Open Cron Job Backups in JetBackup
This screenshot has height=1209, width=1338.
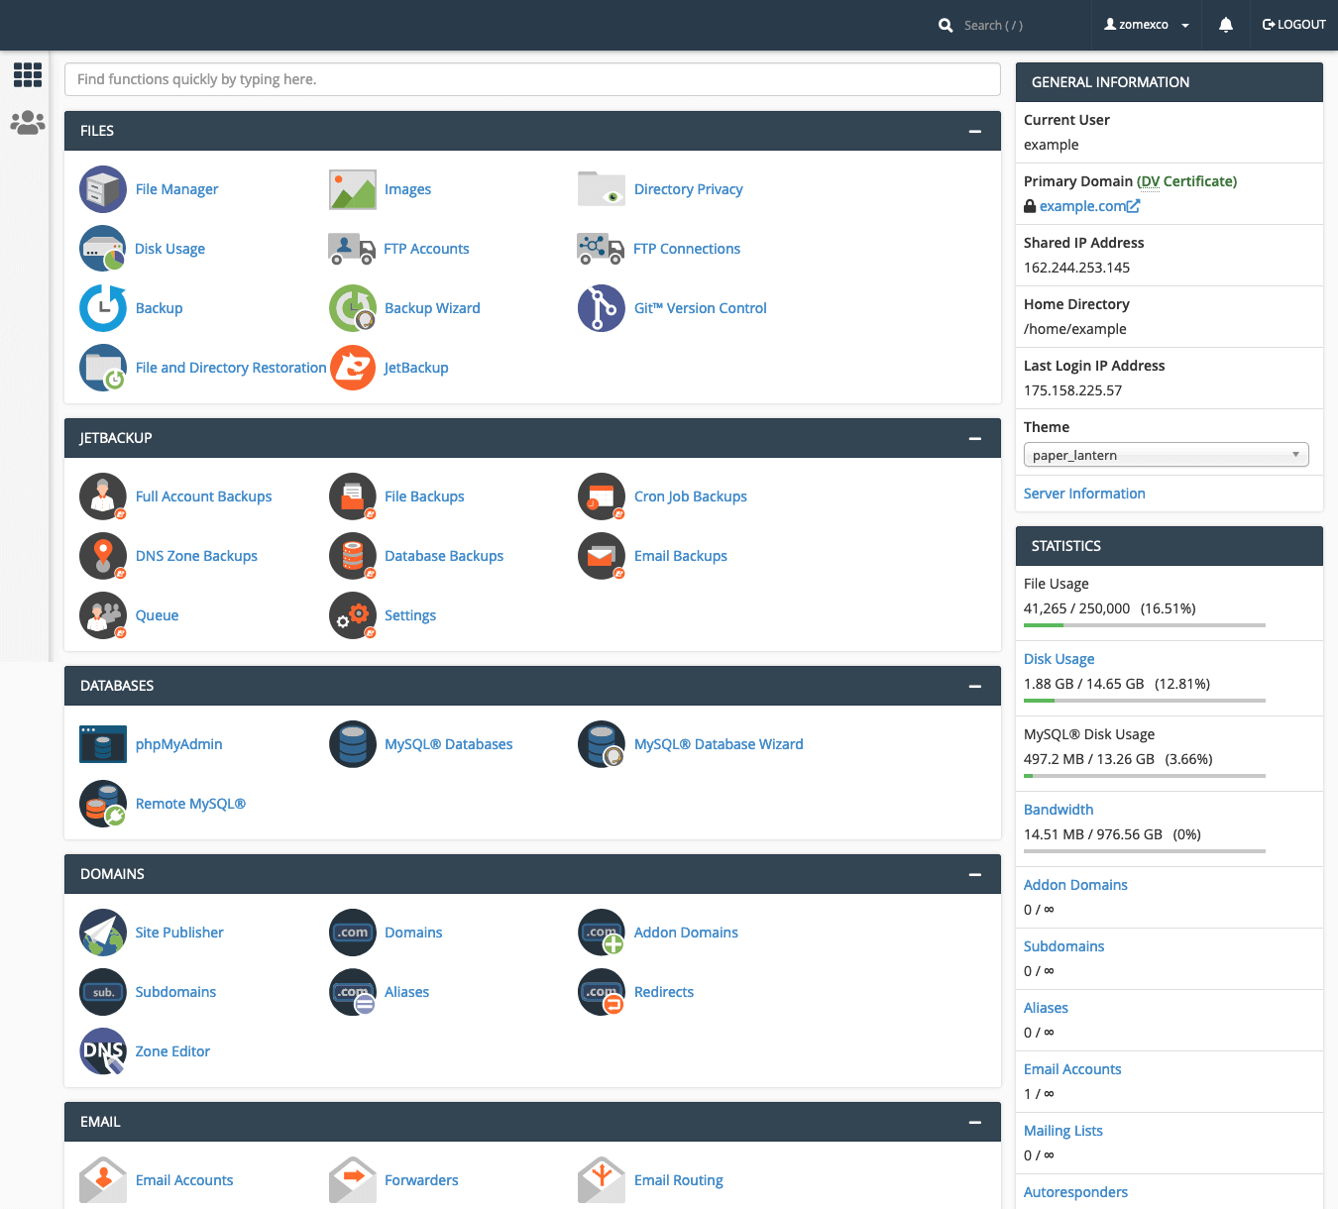(690, 496)
